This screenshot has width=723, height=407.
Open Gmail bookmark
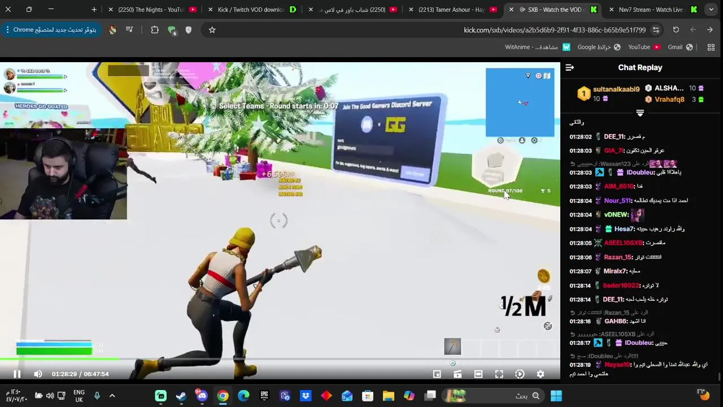(680, 47)
